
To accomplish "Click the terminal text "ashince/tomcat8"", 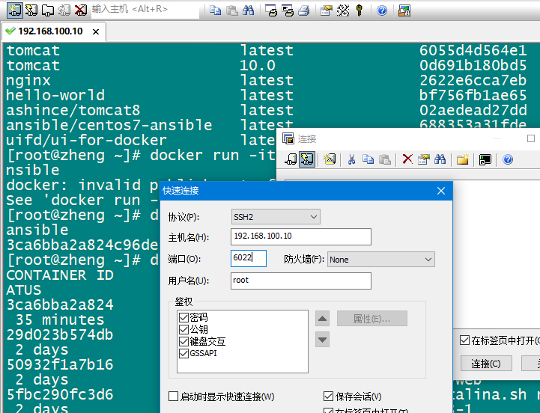I will pyautogui.click(x=73, y=110).
